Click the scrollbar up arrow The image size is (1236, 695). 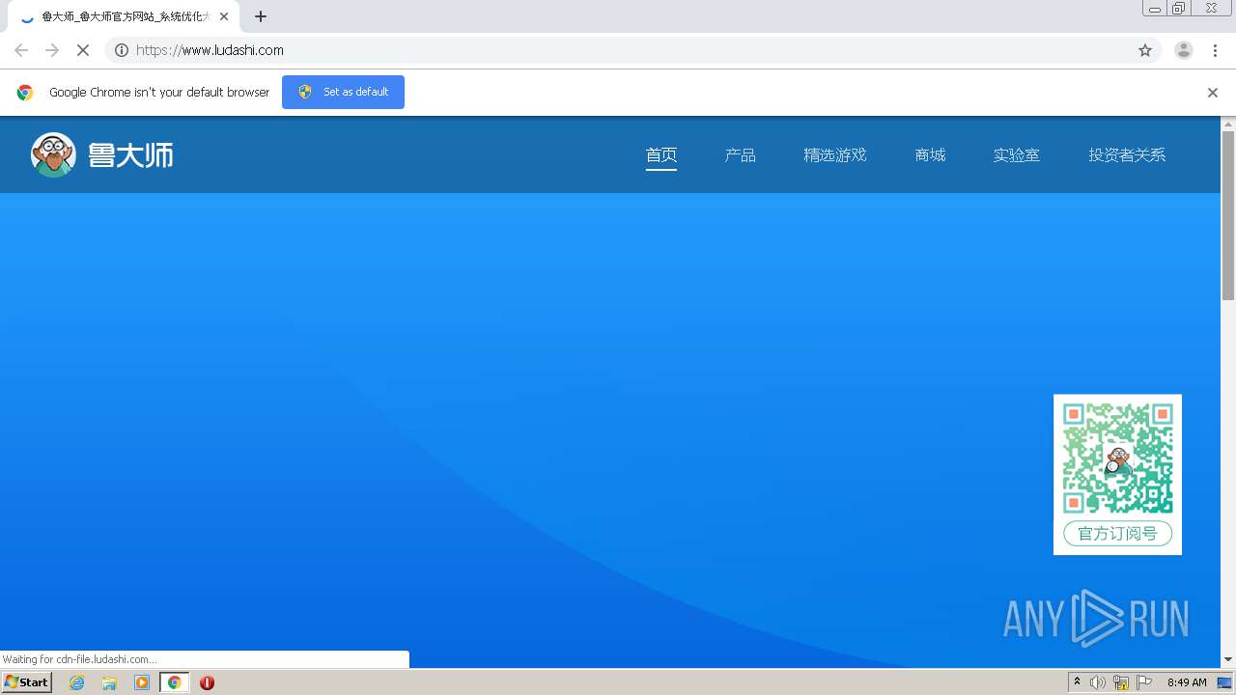pos(1228,124)
